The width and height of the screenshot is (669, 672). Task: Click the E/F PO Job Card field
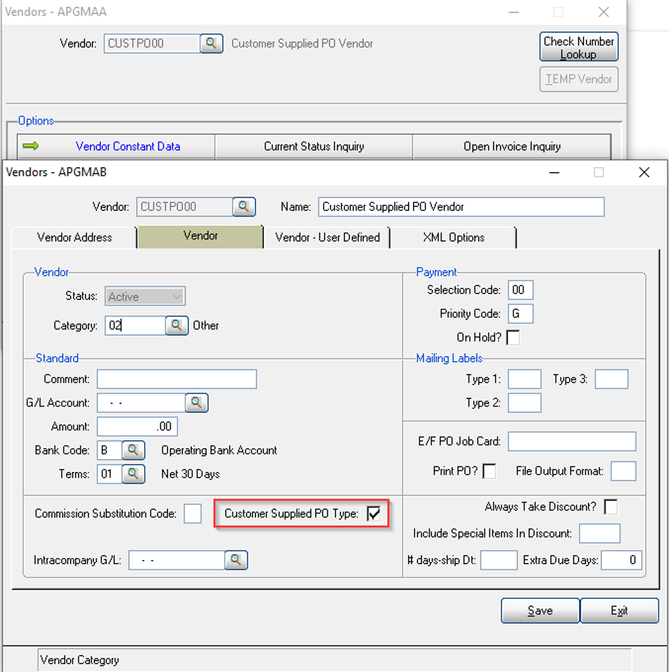point(572,441)
